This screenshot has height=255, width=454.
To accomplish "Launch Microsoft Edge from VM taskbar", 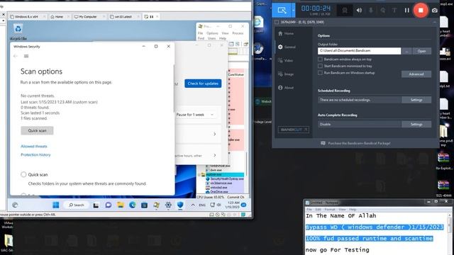I will [133, 205].
